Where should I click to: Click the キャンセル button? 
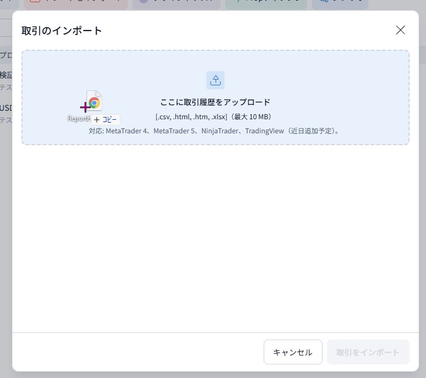[x=293, y=352]
